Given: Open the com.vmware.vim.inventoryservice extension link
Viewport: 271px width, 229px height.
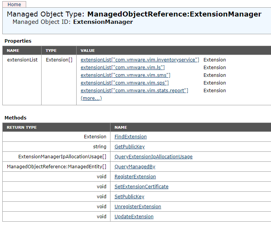Looking at the screenshot, I should click(x=140, y=60).
